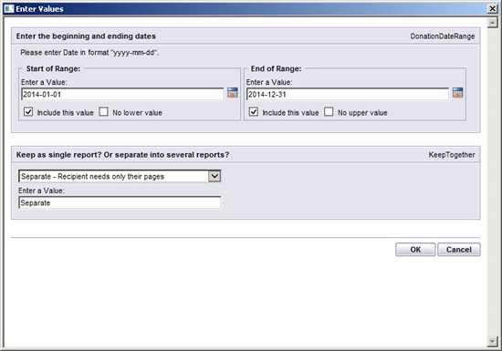Click the scrollbar down arrow

[492, 341]
